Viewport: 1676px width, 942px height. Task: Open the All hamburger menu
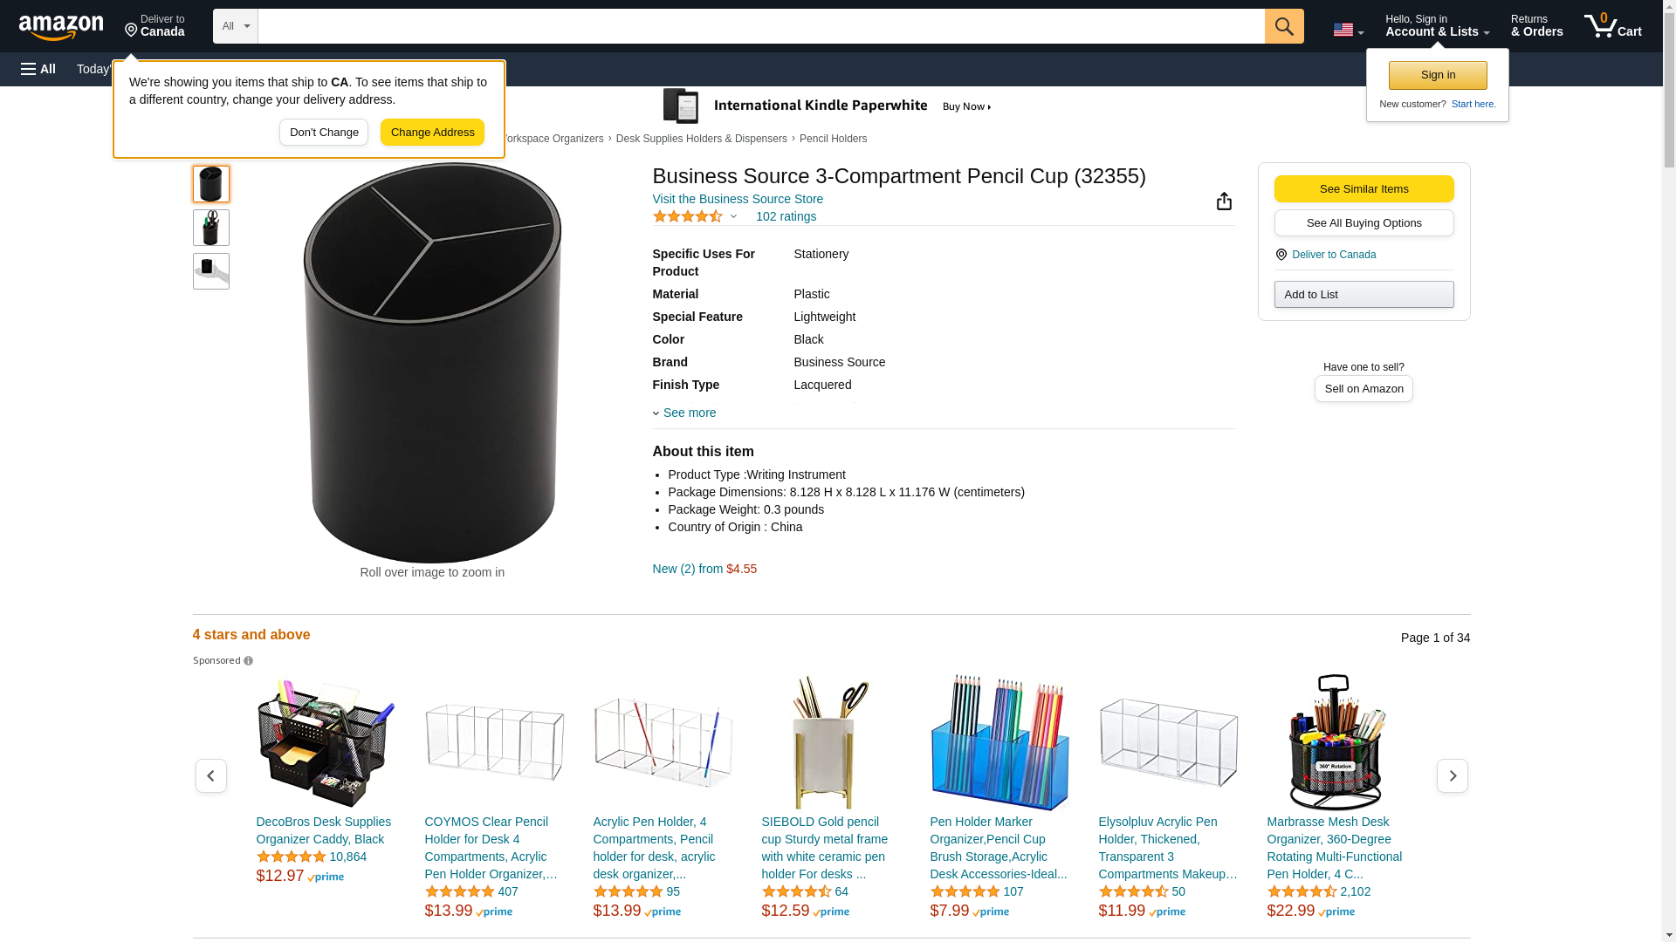click(38, 69)
